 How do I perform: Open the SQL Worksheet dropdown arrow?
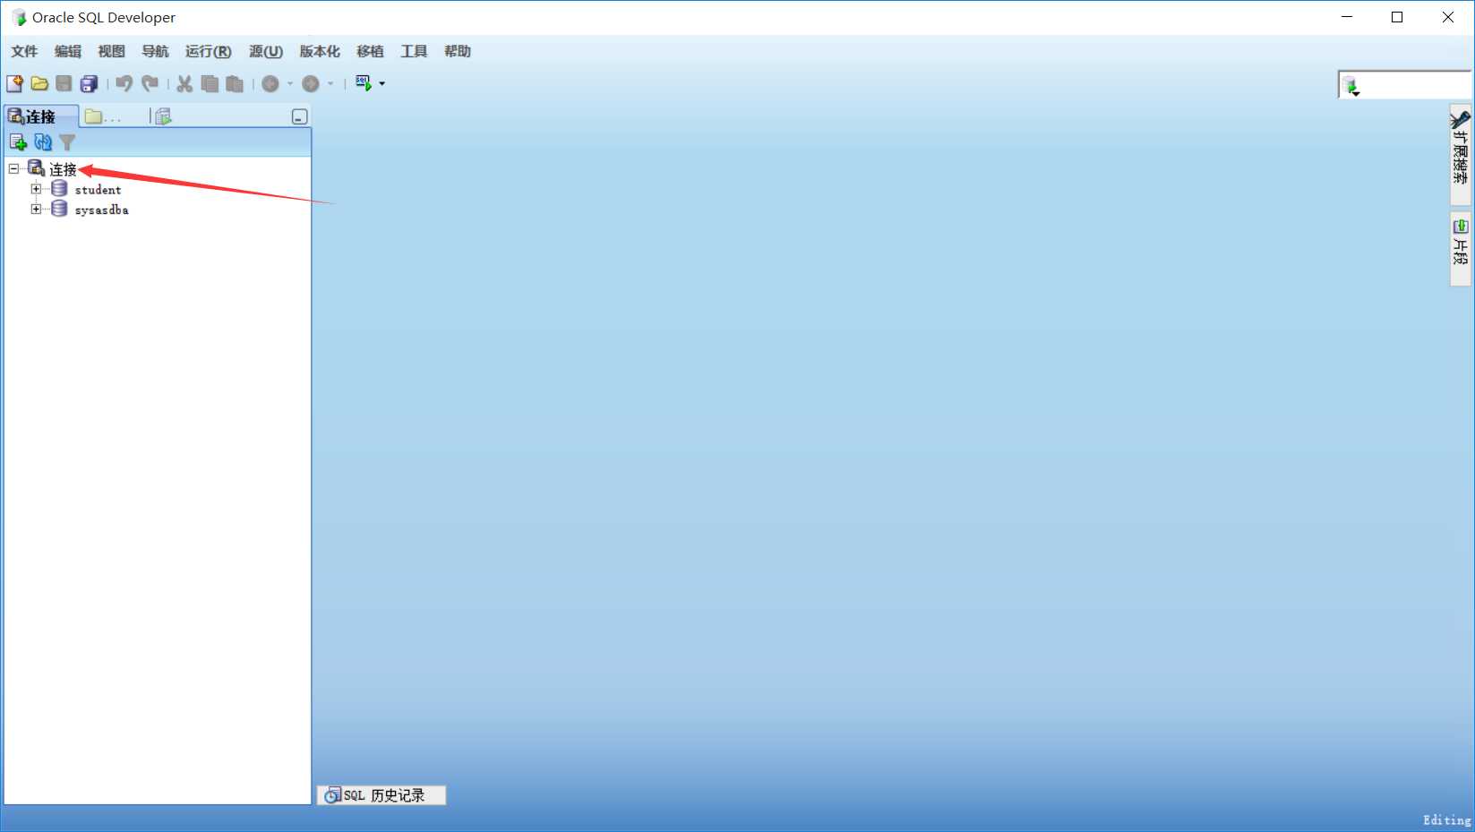[x=382, y=83]
